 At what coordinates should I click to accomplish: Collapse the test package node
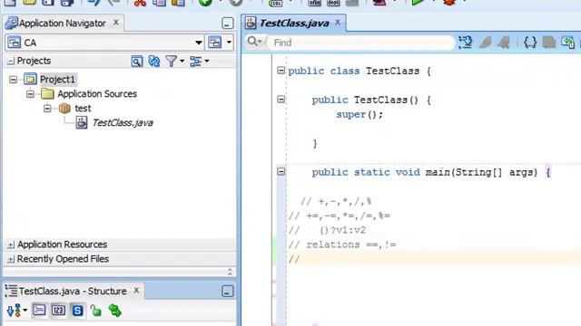pyautogui.click(x=47, y=109)
